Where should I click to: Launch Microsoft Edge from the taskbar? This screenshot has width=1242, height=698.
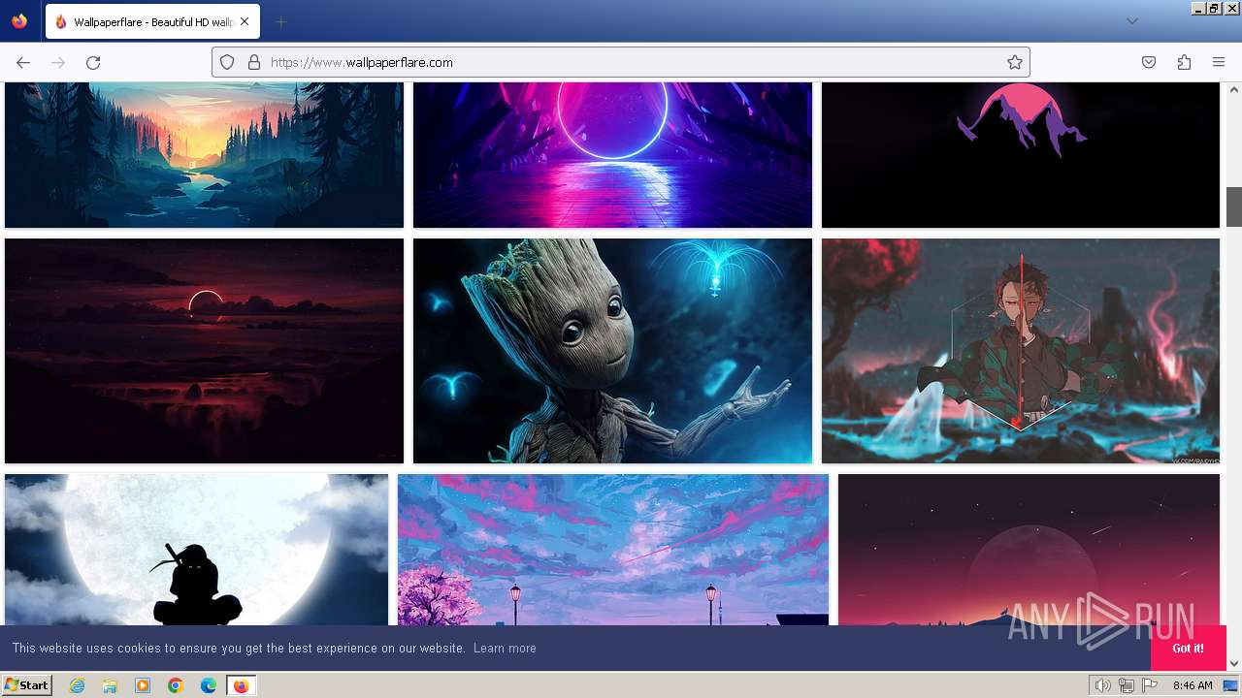(209, 685)
